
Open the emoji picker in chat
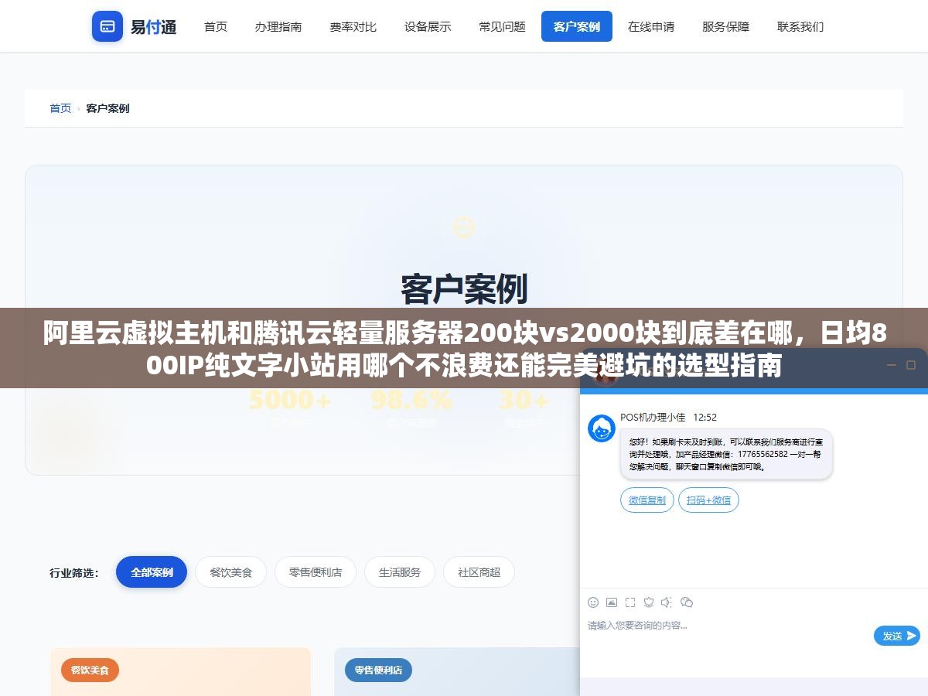tap(593, 602)
